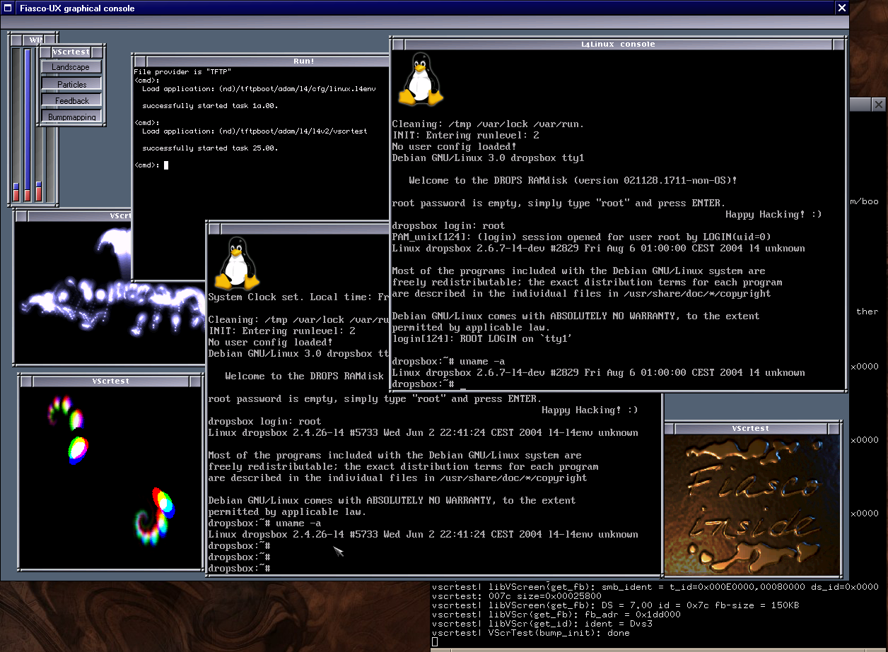Click the <cmd>: prompt cursor in Run!
Image resolution: width=888 pixels, height=652 pixels.
pos(166,165)
